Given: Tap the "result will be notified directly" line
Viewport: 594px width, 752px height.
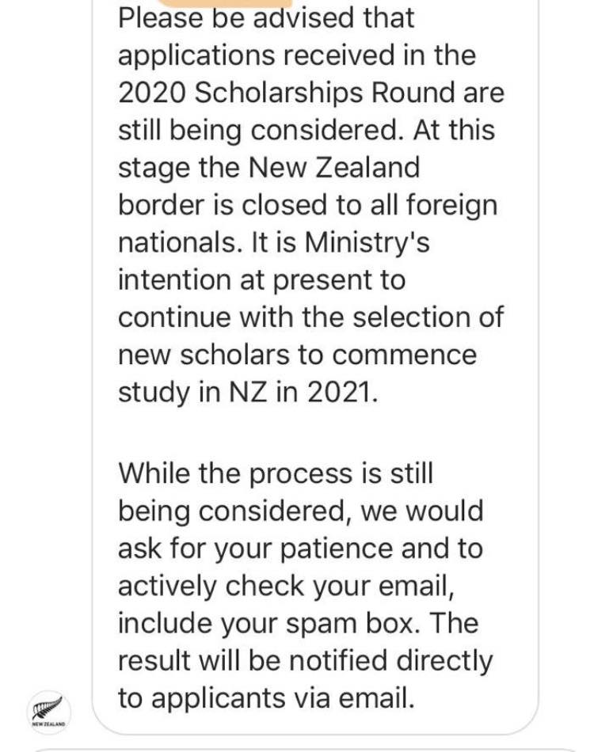Looking at the screenshot, I should pyautogui.click(x=305, y=661).
